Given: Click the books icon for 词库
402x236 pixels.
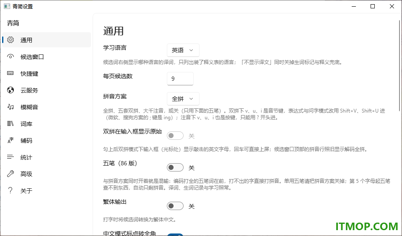Looking at the screenshot, I should [10, 123].
